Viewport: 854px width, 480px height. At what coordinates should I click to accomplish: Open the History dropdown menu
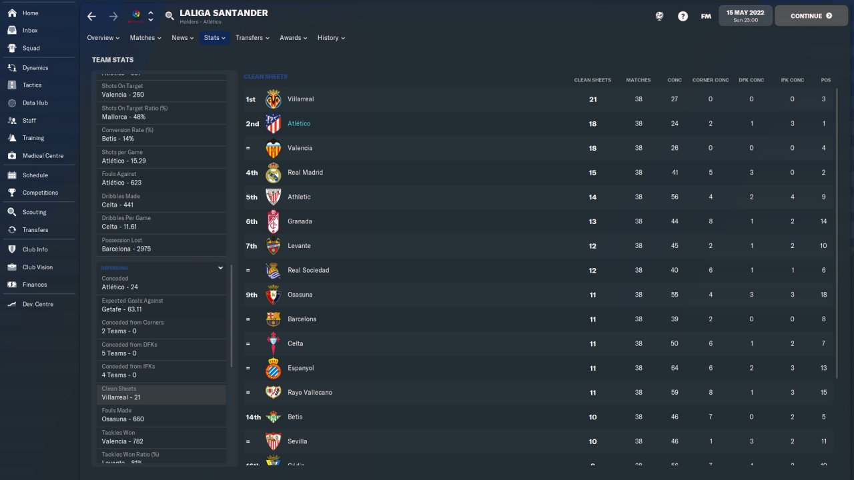[x=331, y=38]
